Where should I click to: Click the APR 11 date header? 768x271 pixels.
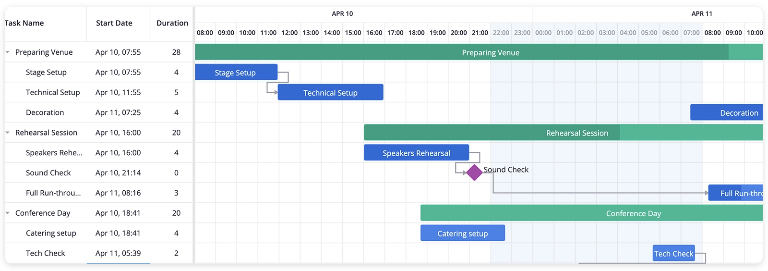pos(702,13)
